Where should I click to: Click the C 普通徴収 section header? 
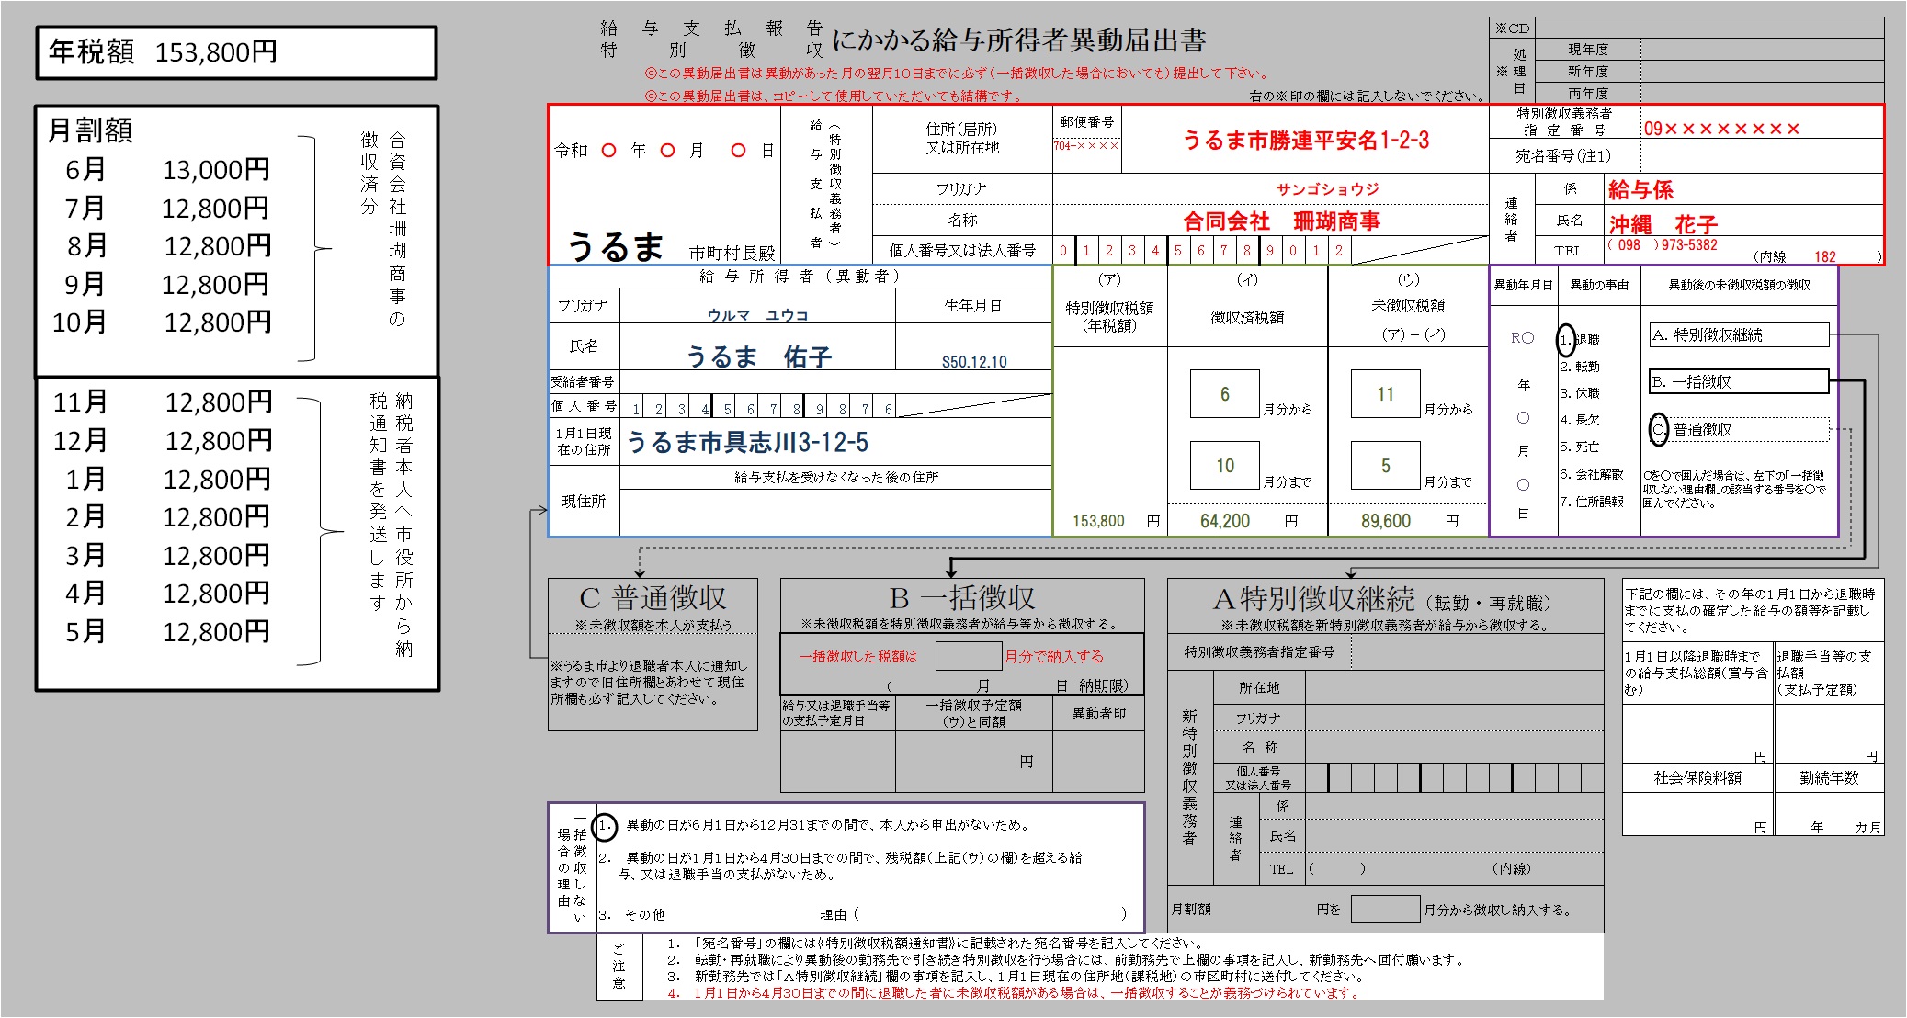pyautogui.click(x=653, y=598)
